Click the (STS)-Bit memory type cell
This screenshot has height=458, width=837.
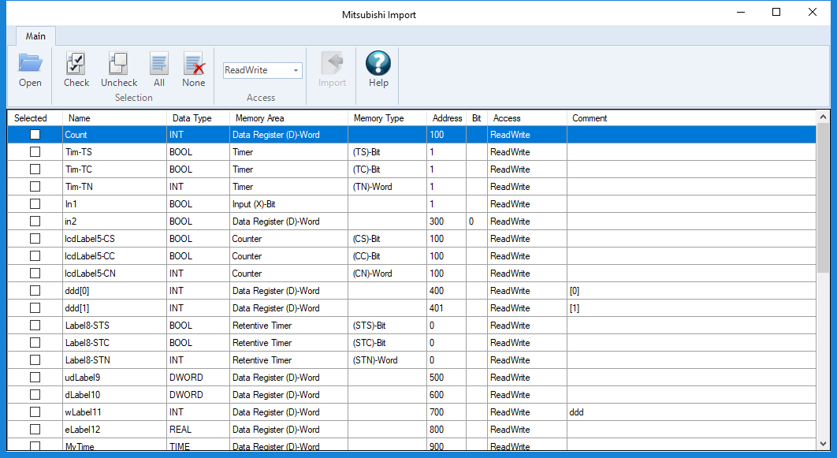(x=388, y=325)
